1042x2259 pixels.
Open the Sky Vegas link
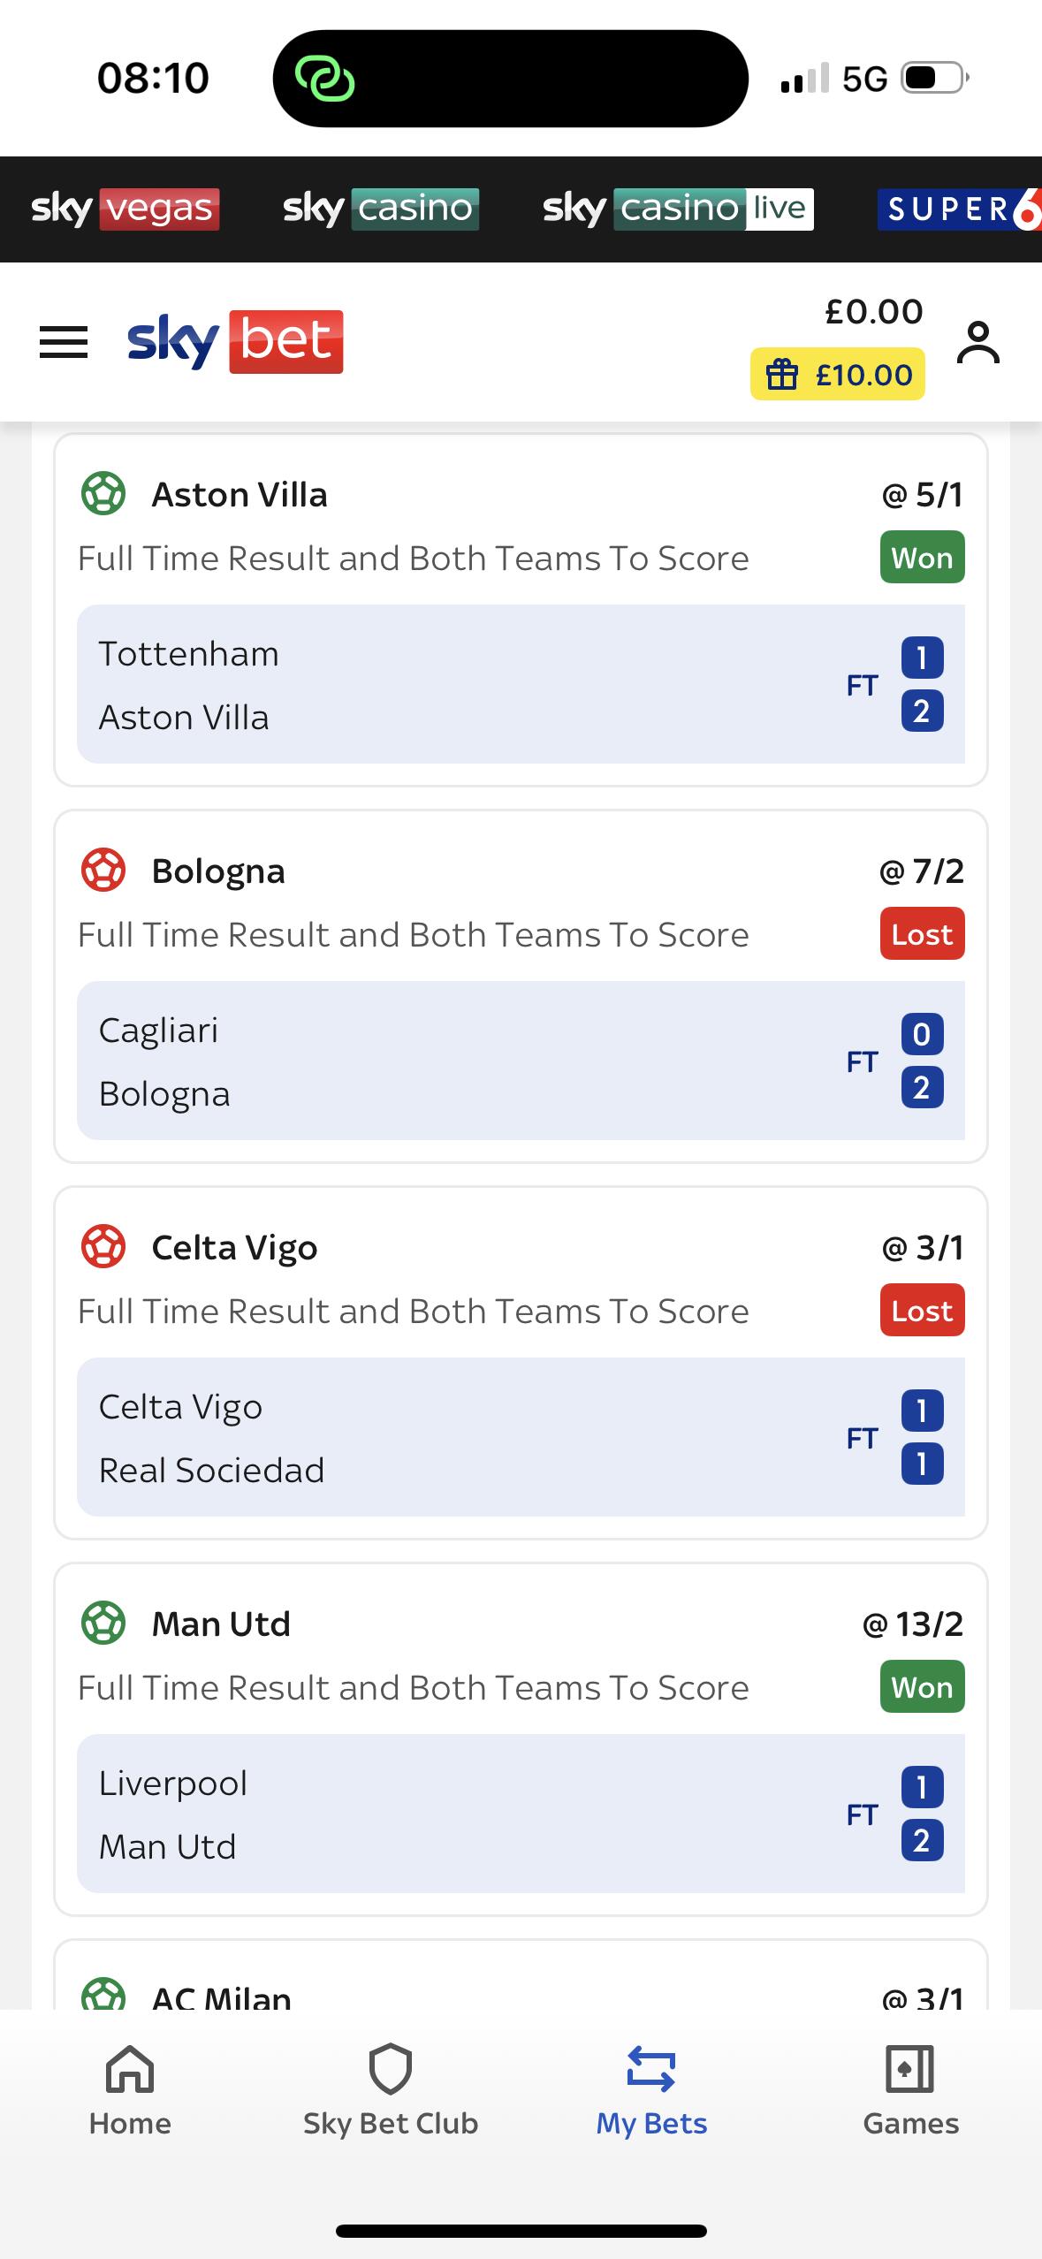(125, 209)
